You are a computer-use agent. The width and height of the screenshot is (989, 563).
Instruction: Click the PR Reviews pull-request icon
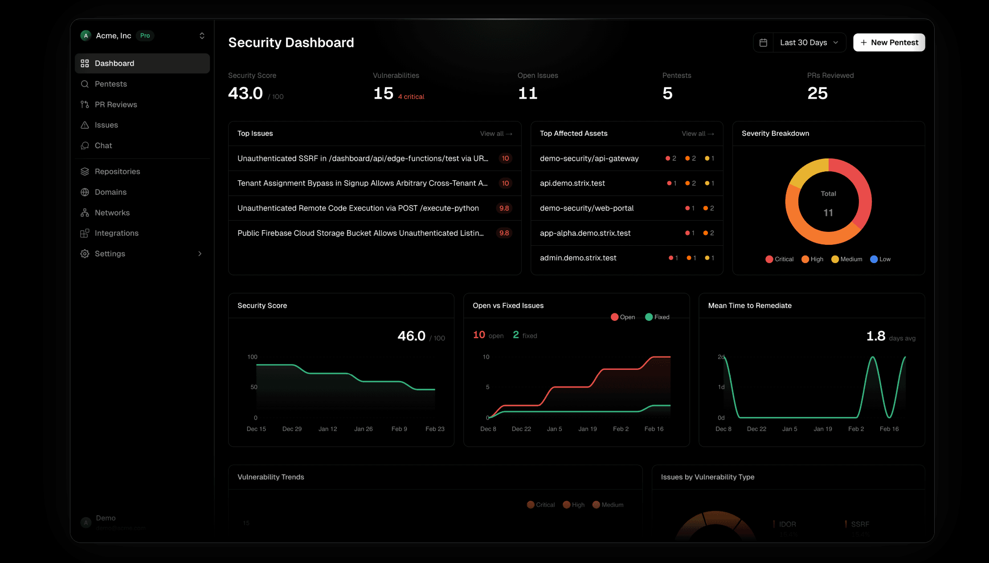coord(85,105)
